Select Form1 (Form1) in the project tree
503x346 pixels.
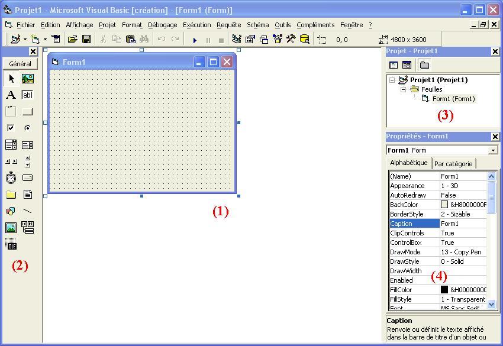coord(453,99)
